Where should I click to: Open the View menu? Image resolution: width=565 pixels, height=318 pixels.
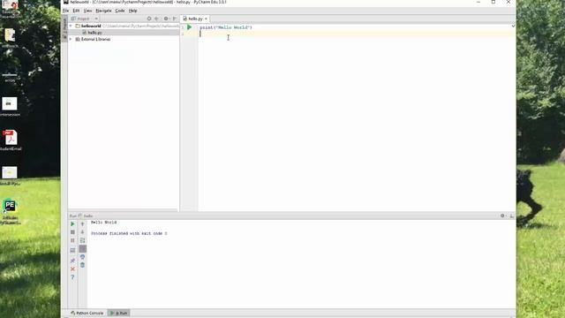[x=87, y=11]
